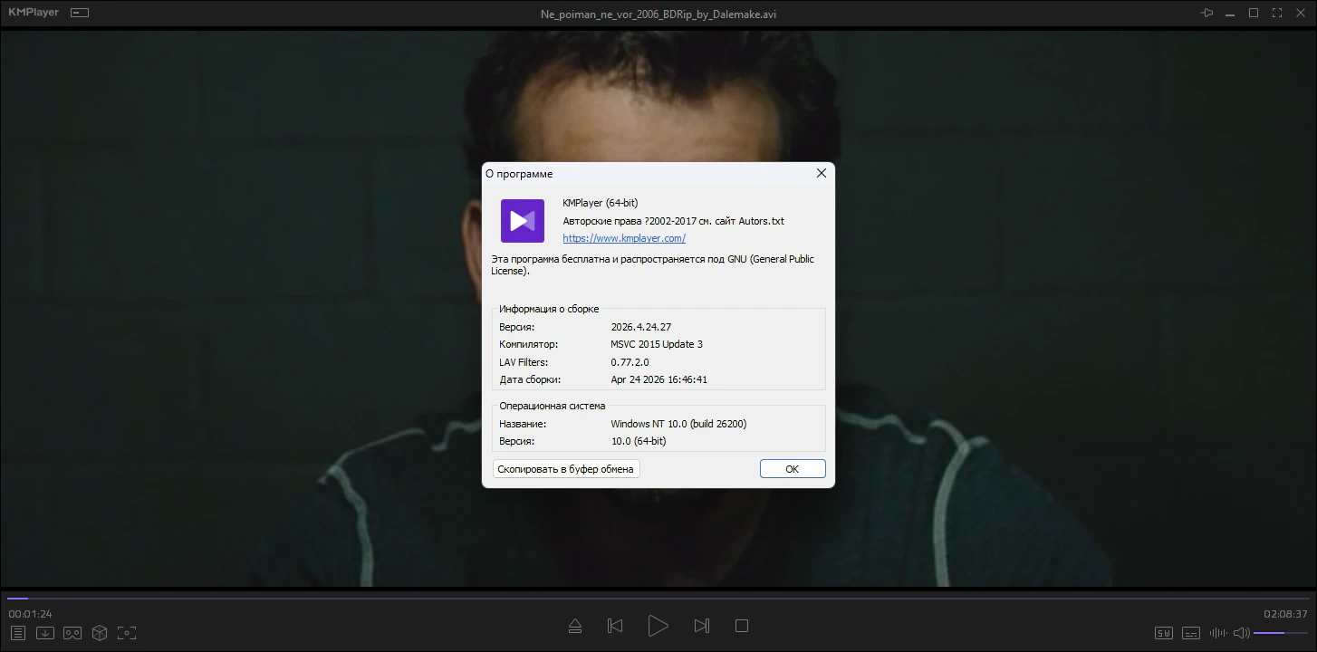Toggle pin-on-top in the title bar

click(1206, 13)
